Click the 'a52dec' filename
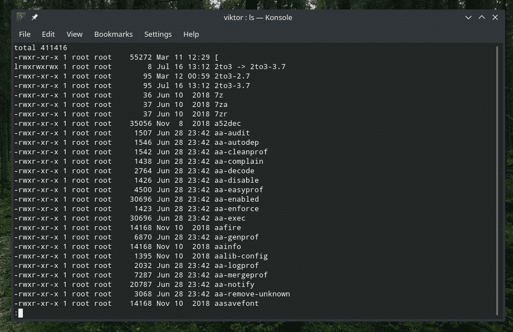513x332 pixels. click(x=227, y=124)
